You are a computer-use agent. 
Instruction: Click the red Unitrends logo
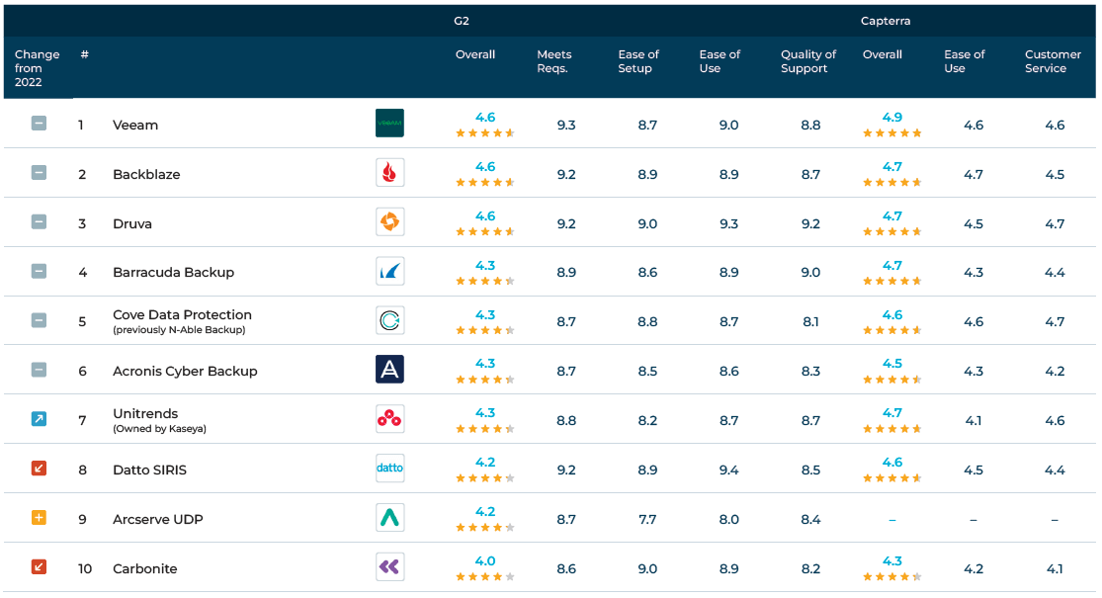tap(389, 419)
